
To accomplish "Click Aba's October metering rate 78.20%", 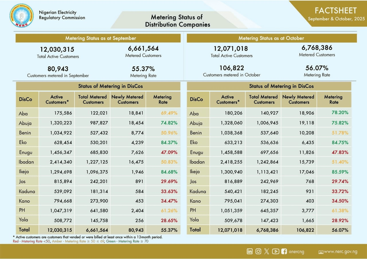I will click(x=340, y=113).
